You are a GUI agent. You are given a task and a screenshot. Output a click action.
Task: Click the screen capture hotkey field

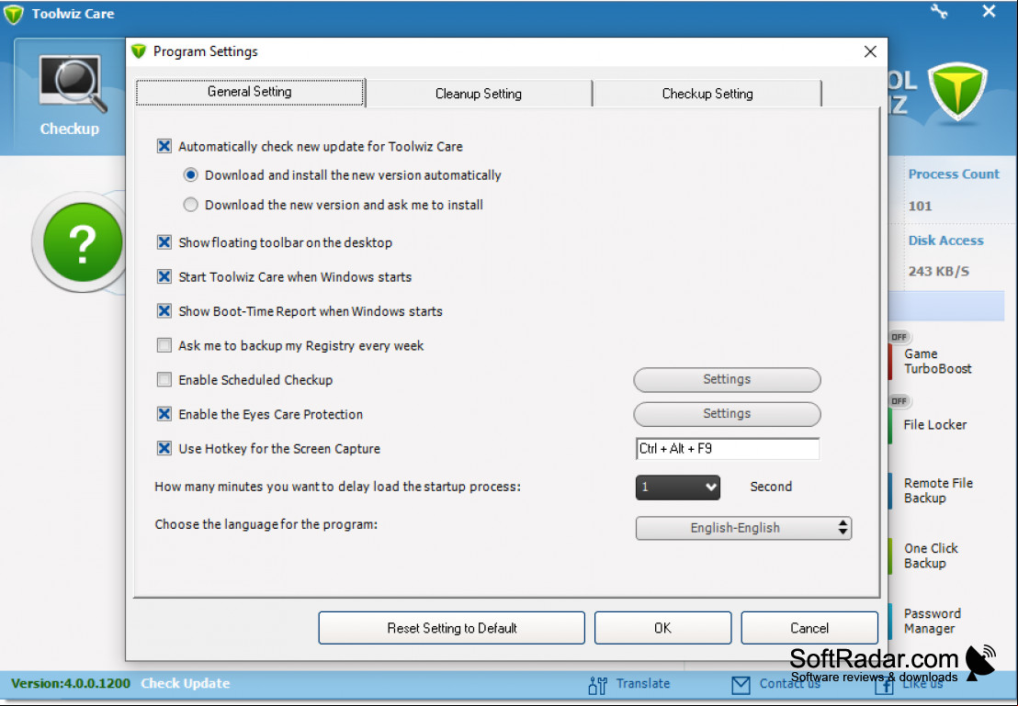pyautogui.click(x=728, y=449)
